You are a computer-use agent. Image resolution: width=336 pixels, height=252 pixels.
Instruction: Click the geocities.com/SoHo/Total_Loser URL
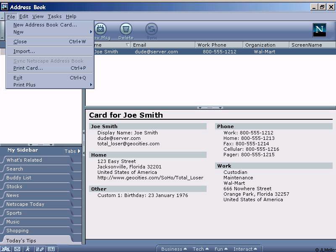150,178
